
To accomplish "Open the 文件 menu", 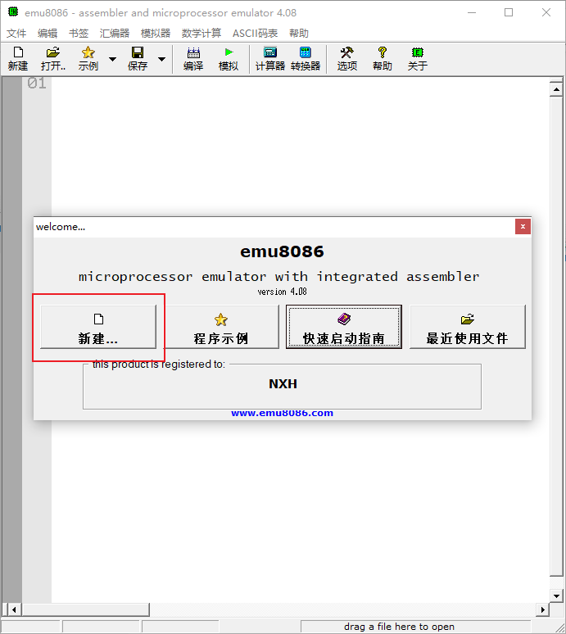I will click(x=16, y=33).
